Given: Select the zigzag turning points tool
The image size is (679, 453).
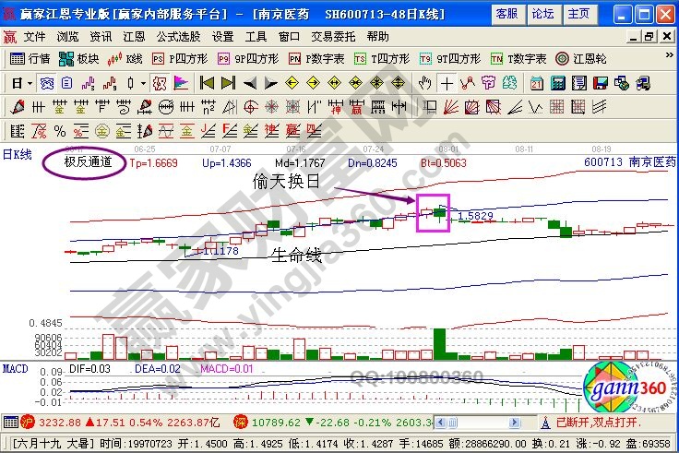Looking at the screenshot, I should pos(468,83).
